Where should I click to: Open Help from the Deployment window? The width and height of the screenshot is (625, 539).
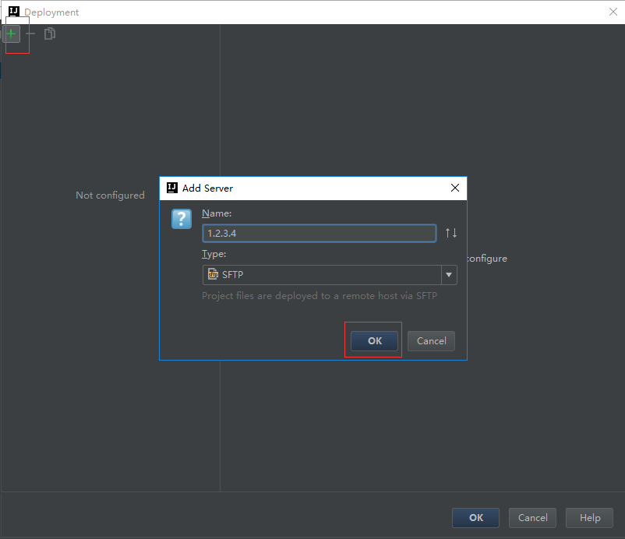590,517
